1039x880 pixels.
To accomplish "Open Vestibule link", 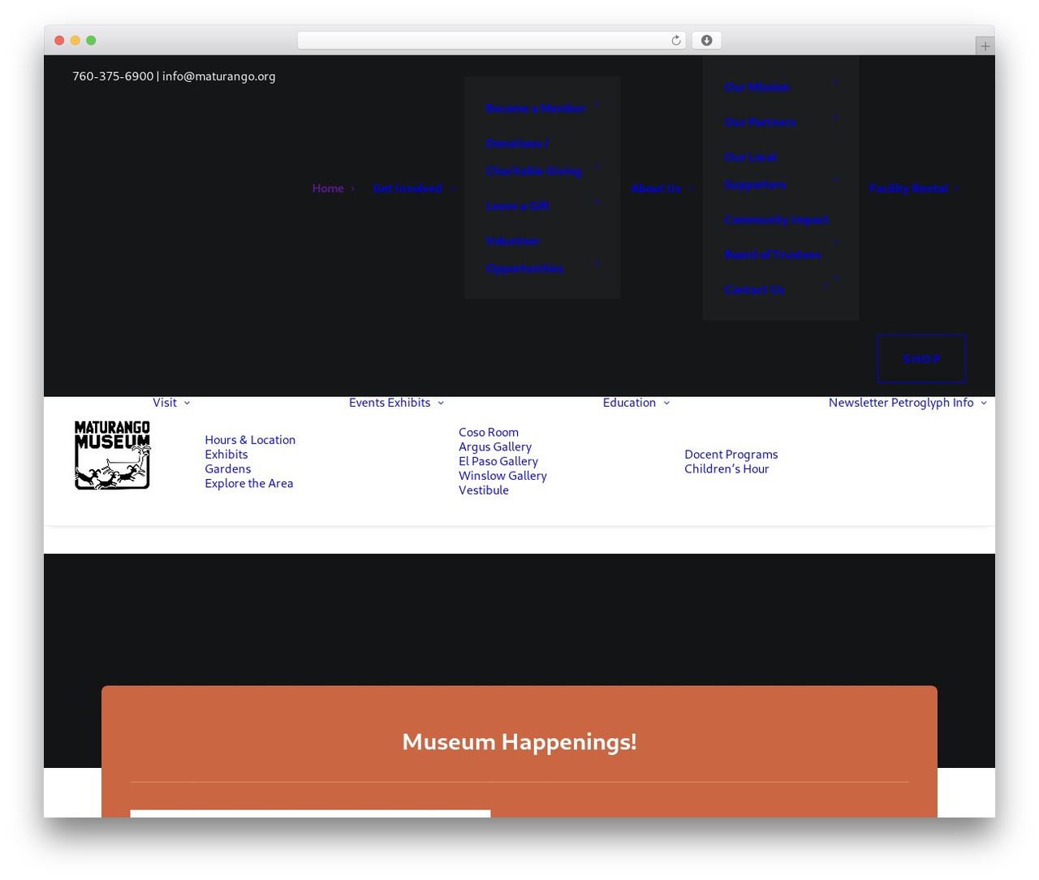I will pyautogui.click(x=484, y=490).
